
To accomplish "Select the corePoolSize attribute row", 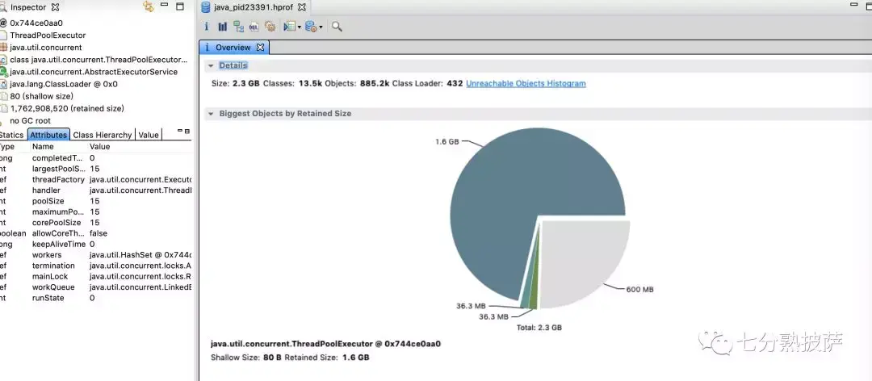I will coord(95,223).
